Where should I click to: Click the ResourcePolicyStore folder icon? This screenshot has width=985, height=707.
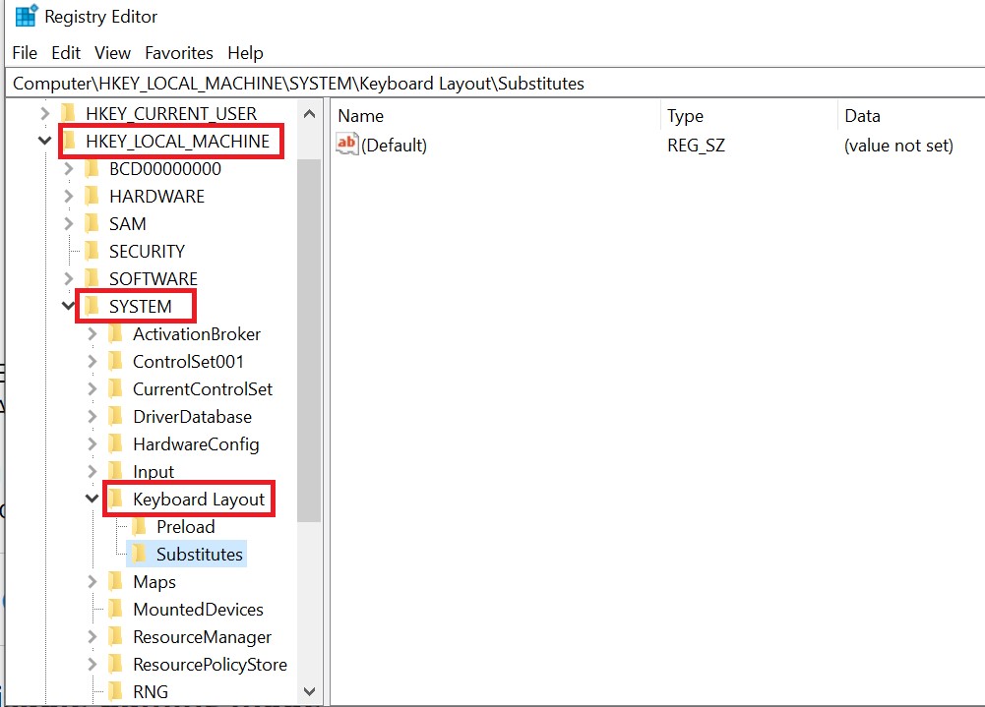(x=115, y=664)
